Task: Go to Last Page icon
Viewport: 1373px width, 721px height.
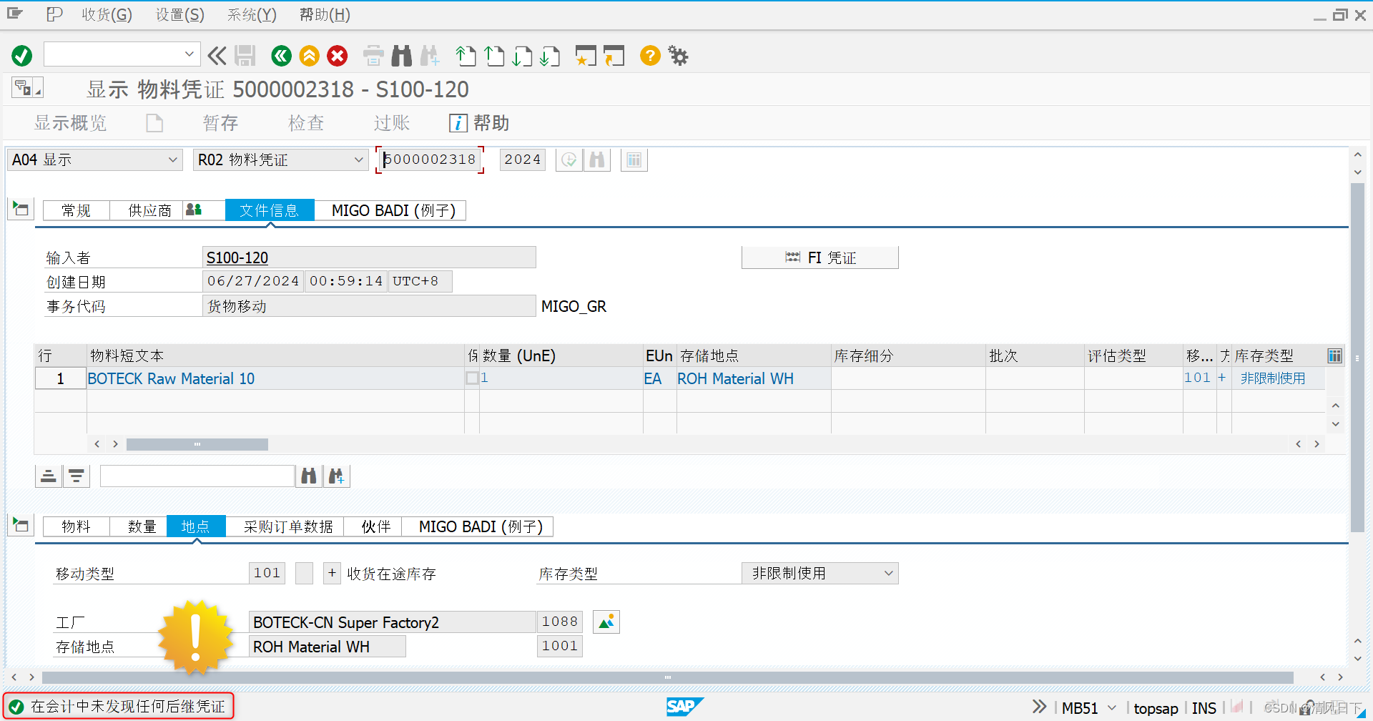Action: point(550,55)
